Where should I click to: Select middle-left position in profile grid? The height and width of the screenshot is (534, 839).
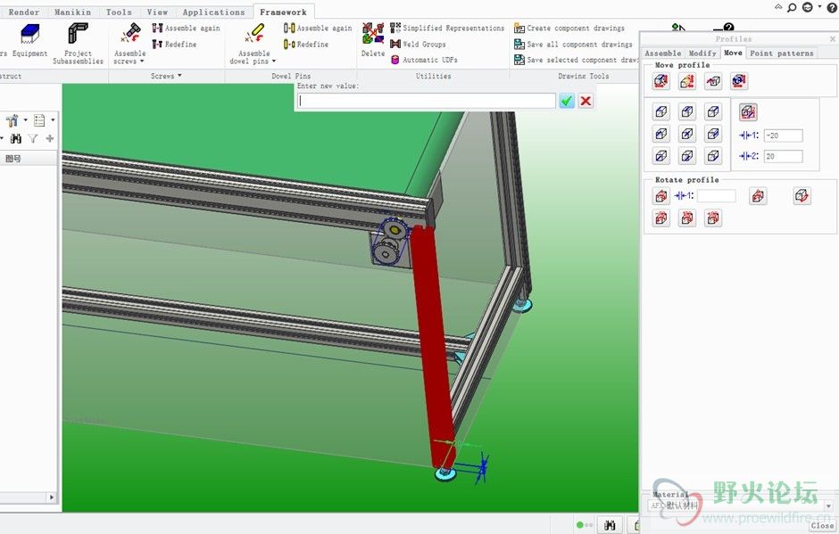pos(661,134)
